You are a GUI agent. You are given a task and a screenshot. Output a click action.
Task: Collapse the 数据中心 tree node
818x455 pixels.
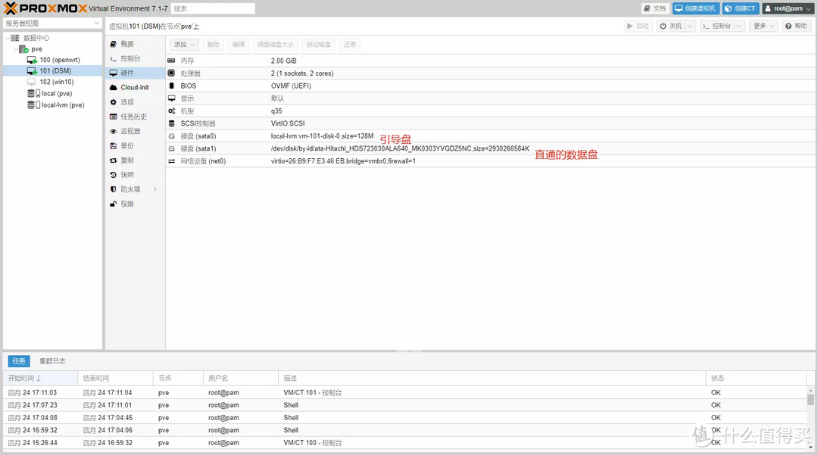[x=8, y=38]
